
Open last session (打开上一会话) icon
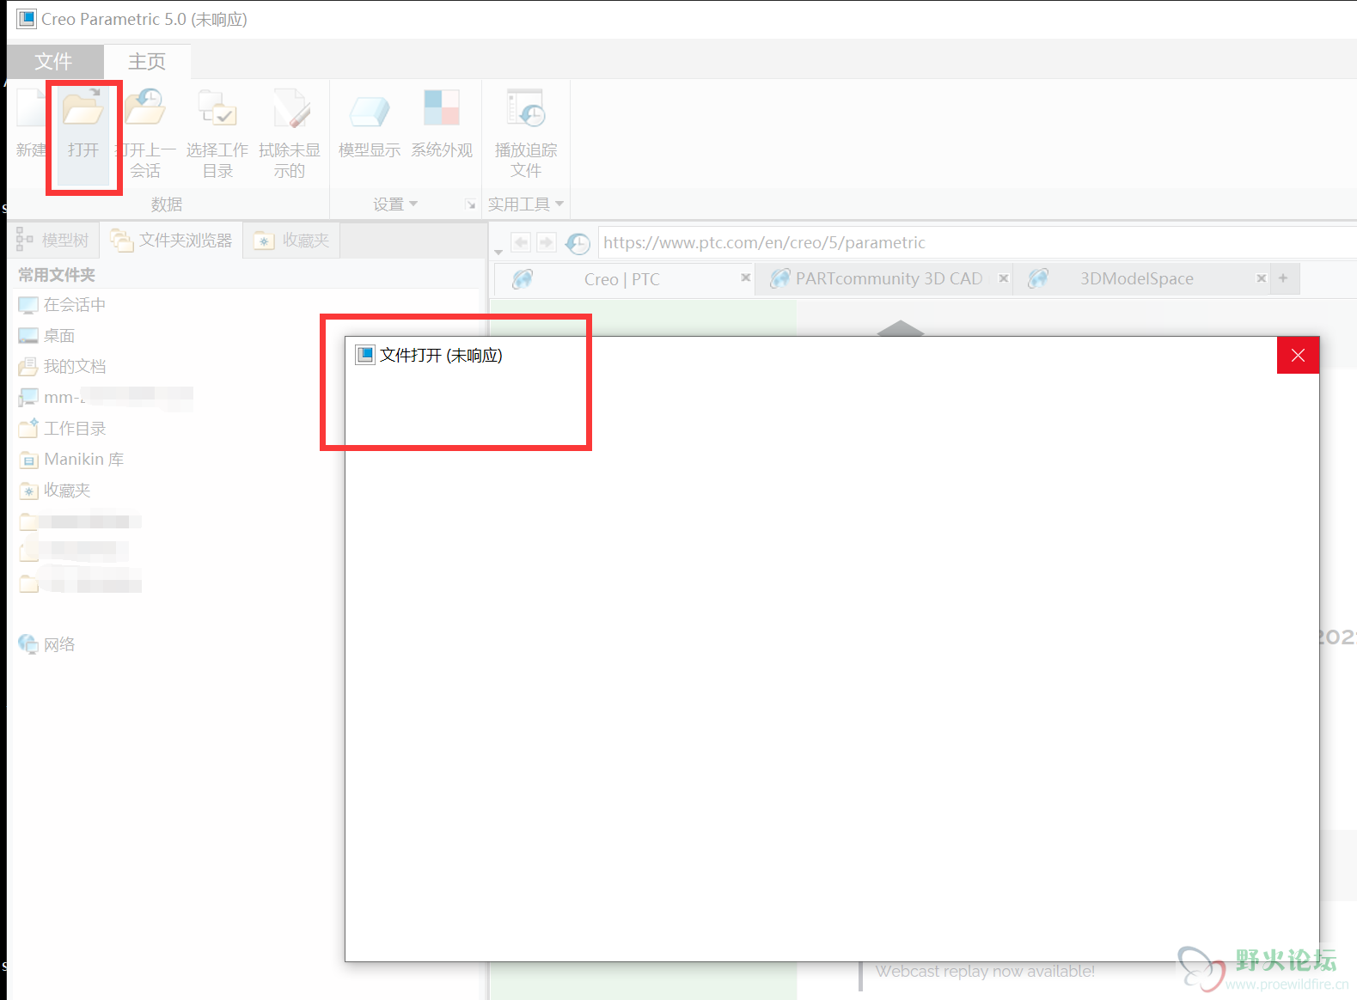(145, 108)
